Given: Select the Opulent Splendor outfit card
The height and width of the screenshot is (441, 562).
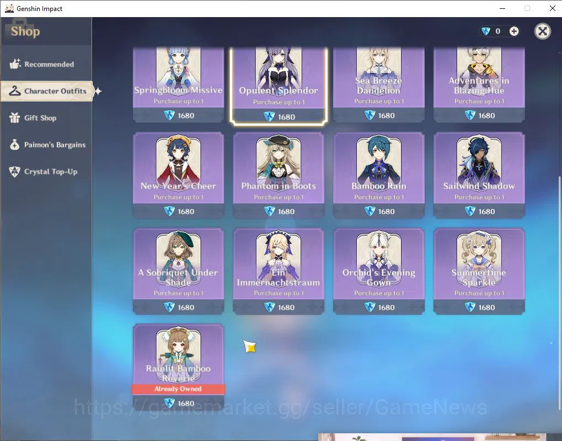Looking at the screenshot, I should point(279,85).
